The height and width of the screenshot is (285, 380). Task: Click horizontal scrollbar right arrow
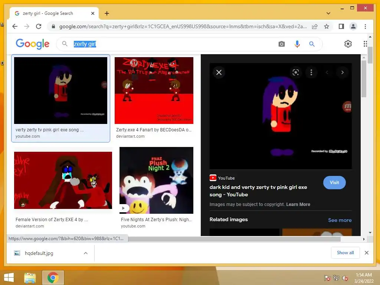point(364,239)
